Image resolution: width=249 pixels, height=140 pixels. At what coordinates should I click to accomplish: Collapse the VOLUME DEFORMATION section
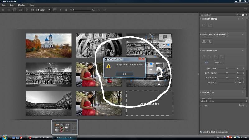coord(201,35)
